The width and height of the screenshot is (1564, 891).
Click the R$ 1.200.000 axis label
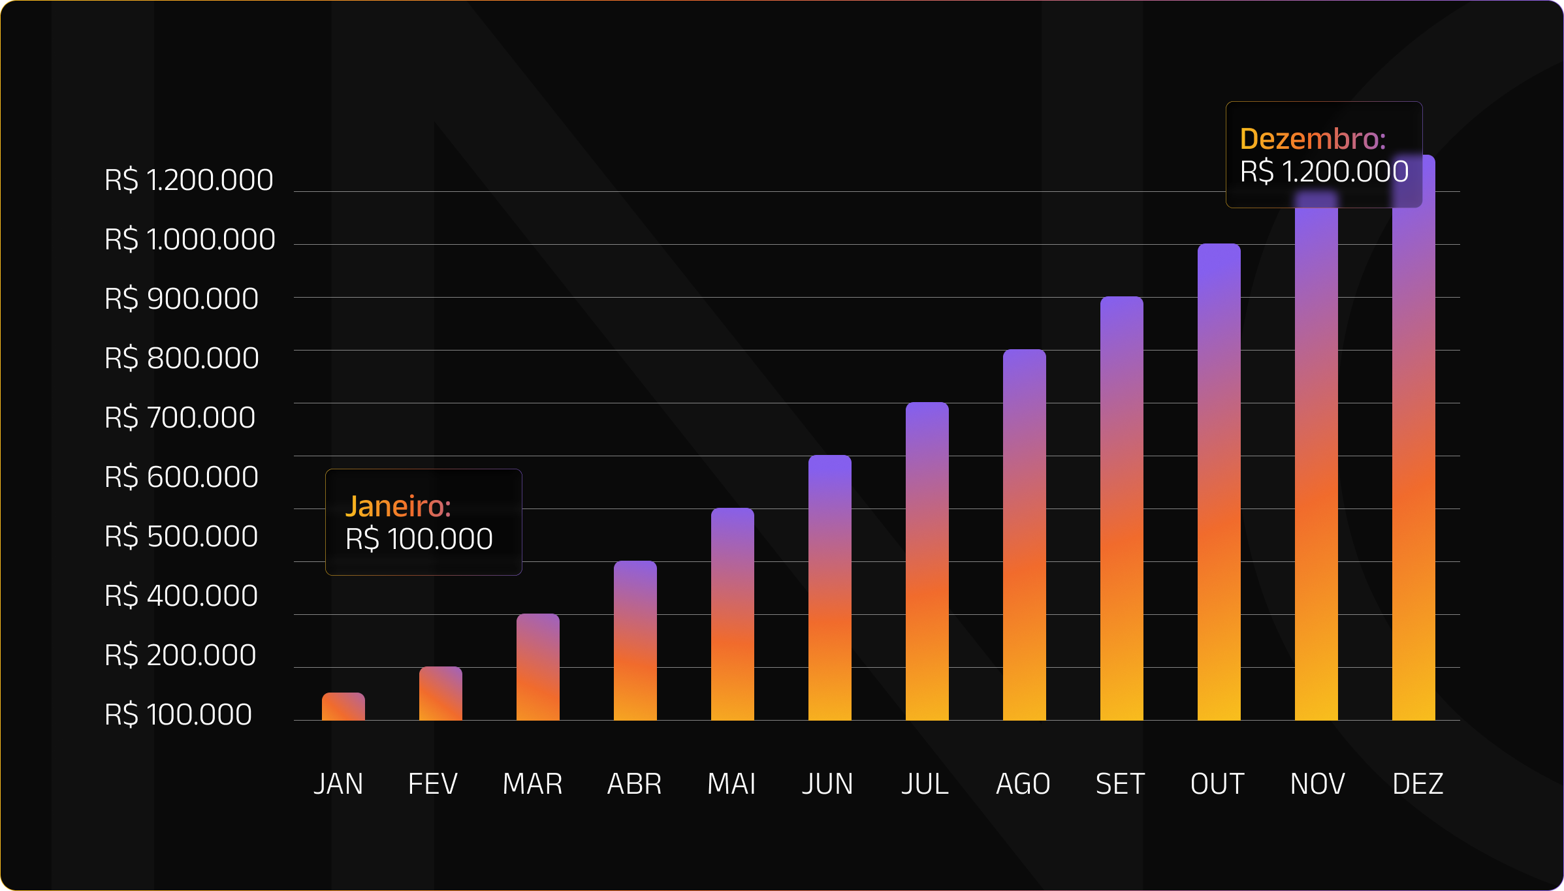(x=189, y=180)
